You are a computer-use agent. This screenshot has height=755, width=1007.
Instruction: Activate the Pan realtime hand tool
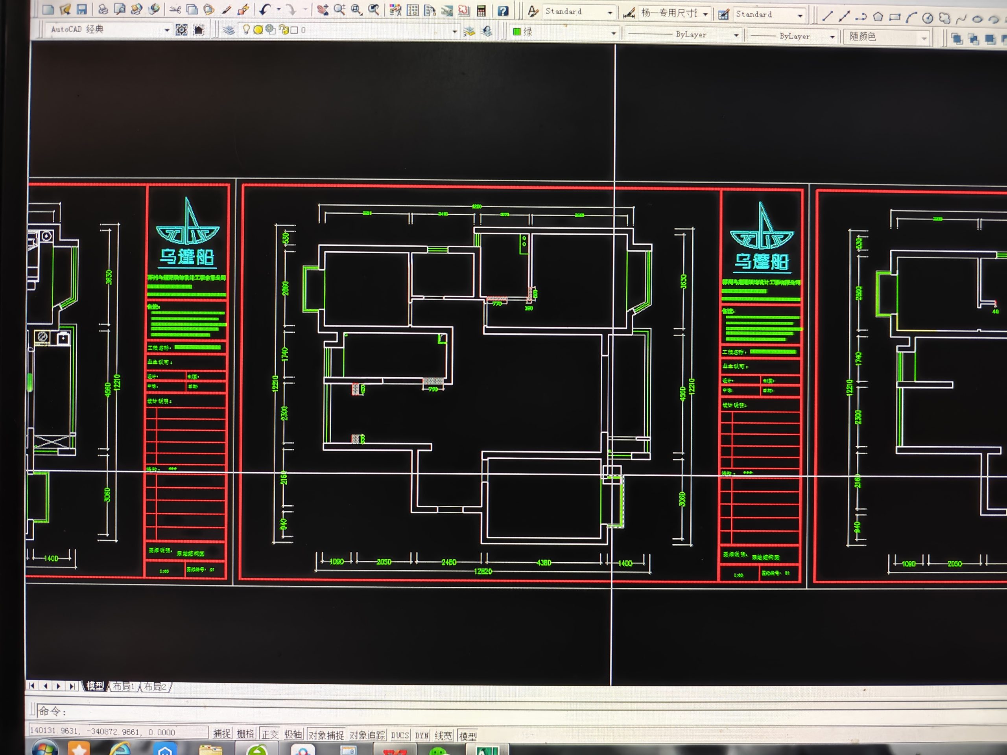(323, 9)
